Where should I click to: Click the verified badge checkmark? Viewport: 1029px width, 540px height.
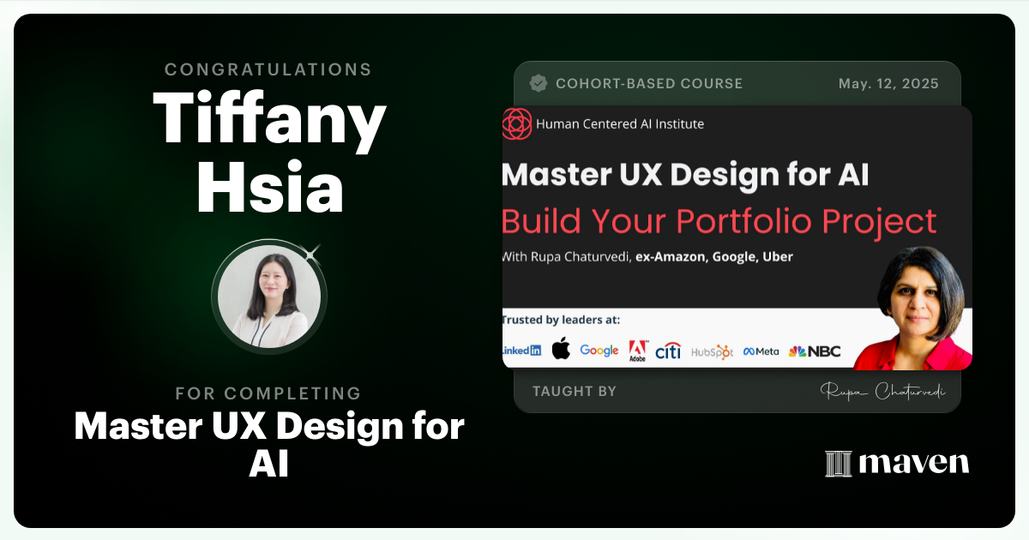coord(538,83)
